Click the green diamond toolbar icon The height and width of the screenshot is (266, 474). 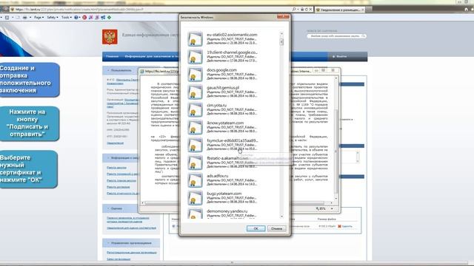(109, 18)
